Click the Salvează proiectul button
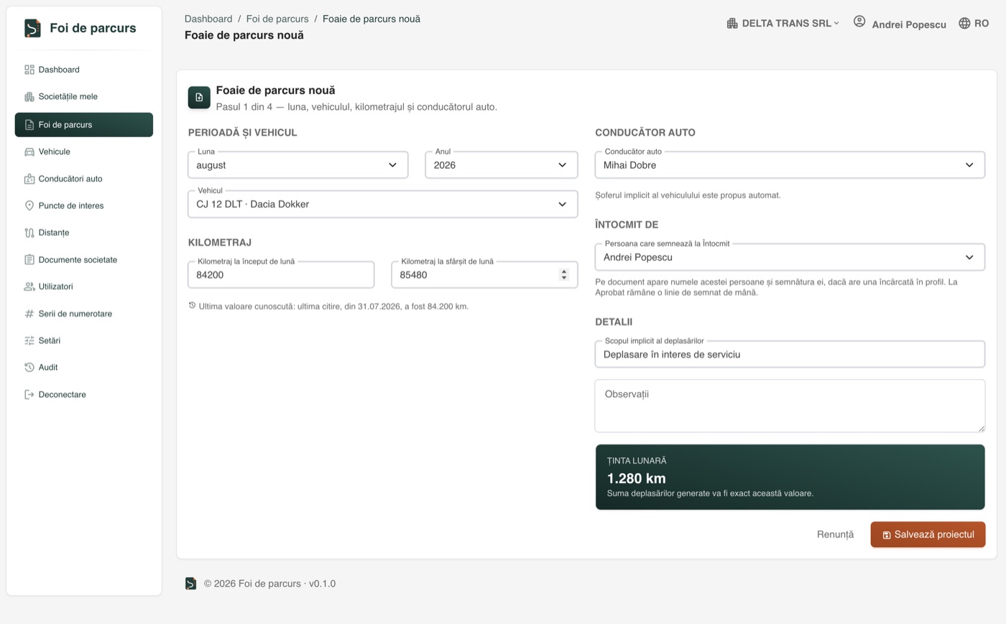The image size is (1006, 624). pyautogui.click(x=928, y=534)
